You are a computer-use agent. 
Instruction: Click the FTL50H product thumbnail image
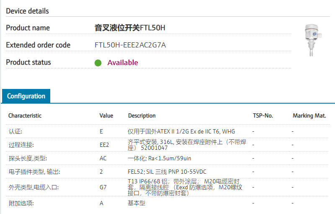point(312,39)
